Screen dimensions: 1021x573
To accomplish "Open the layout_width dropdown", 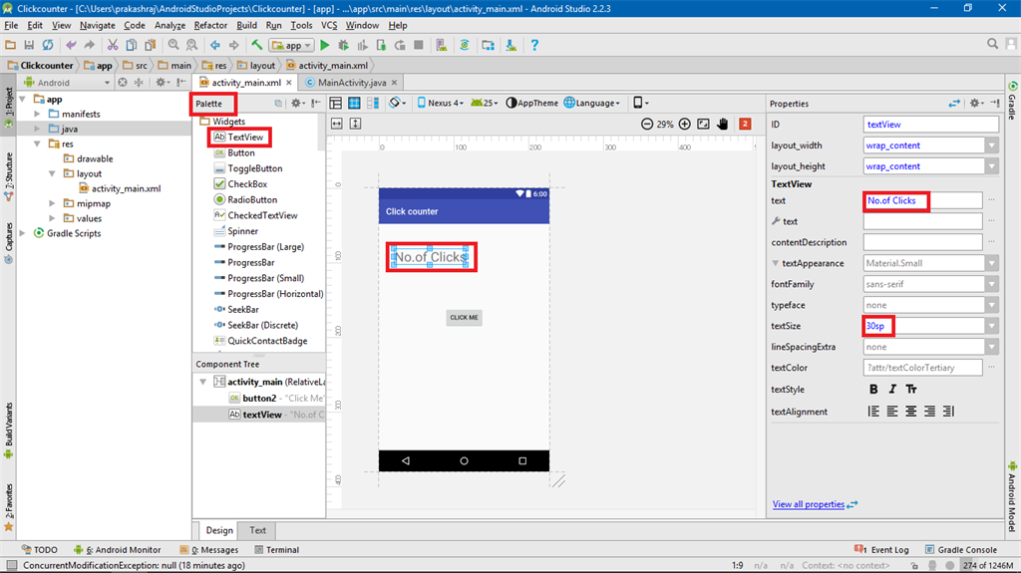I will 991,145.
